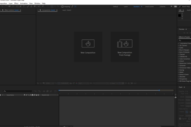Select the Pen tool

(x=21, y=6)
